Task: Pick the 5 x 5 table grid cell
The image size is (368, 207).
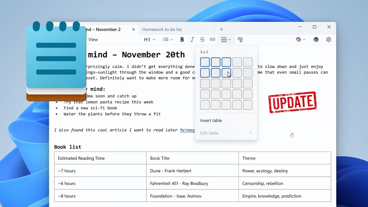Action: pos(248,105)
